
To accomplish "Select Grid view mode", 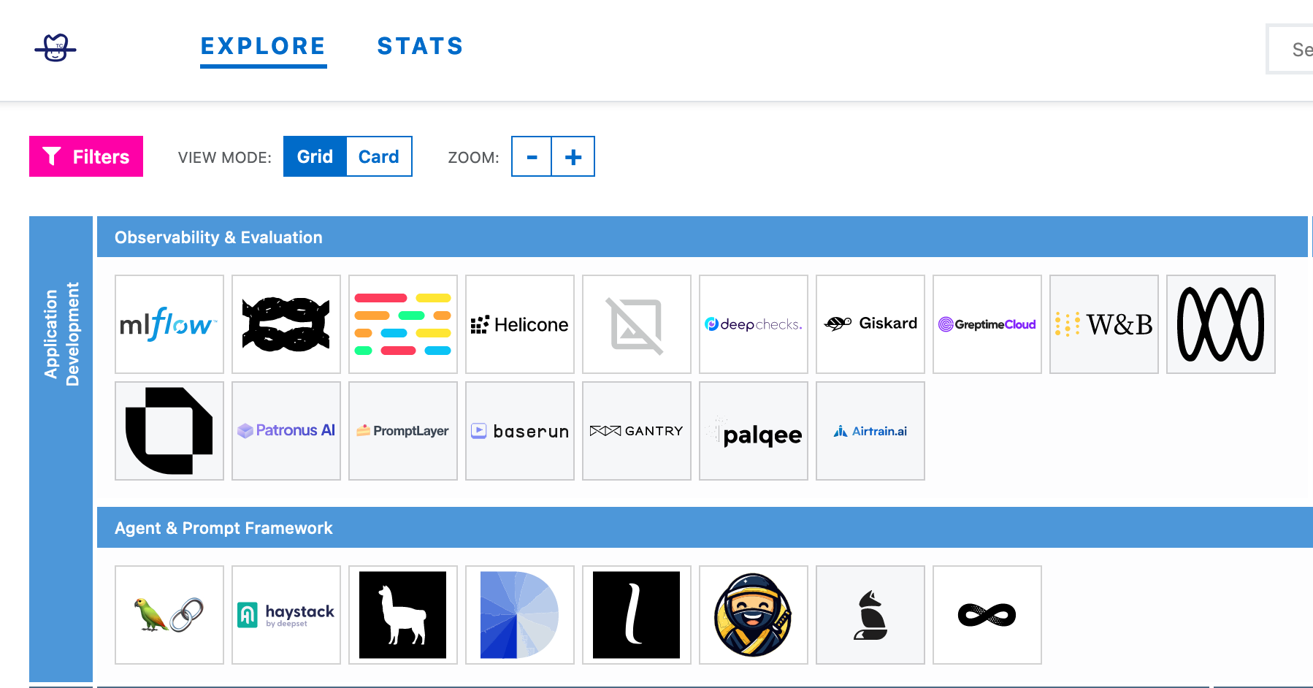I will (315, 156).
